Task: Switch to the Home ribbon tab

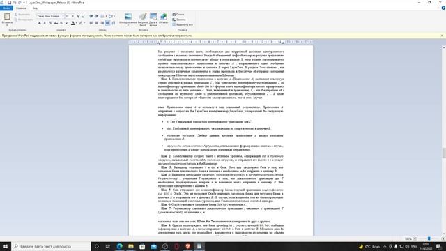Action: point(21,8)
